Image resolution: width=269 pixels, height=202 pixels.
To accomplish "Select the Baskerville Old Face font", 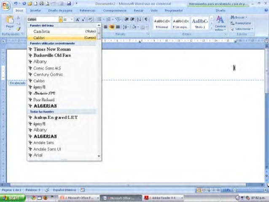I will point(62,55).
